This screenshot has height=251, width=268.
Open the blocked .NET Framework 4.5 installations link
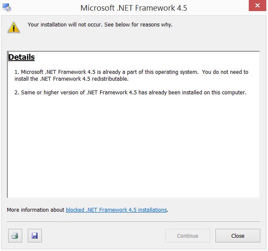click(116, 210)
